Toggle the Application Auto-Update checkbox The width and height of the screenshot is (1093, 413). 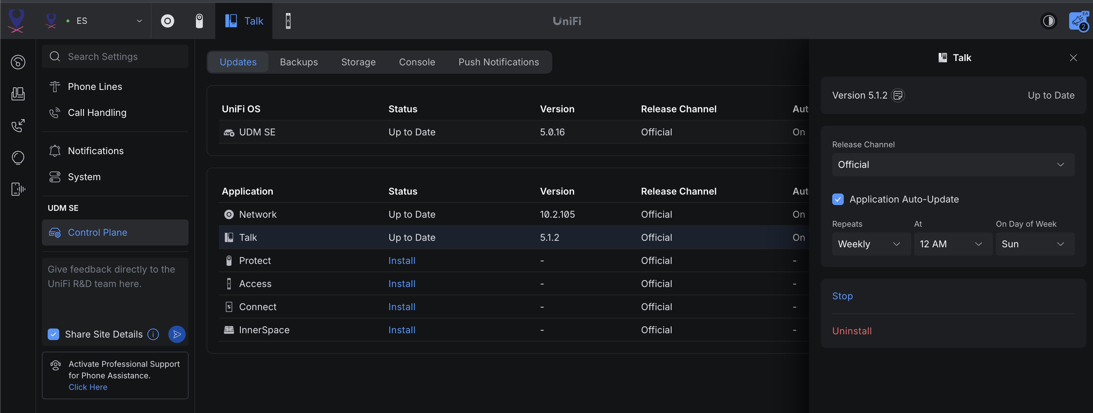838,199
